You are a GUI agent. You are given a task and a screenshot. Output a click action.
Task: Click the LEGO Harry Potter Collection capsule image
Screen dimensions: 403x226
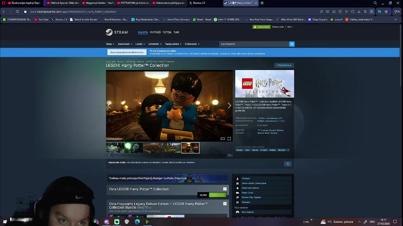tap(264, 84)
